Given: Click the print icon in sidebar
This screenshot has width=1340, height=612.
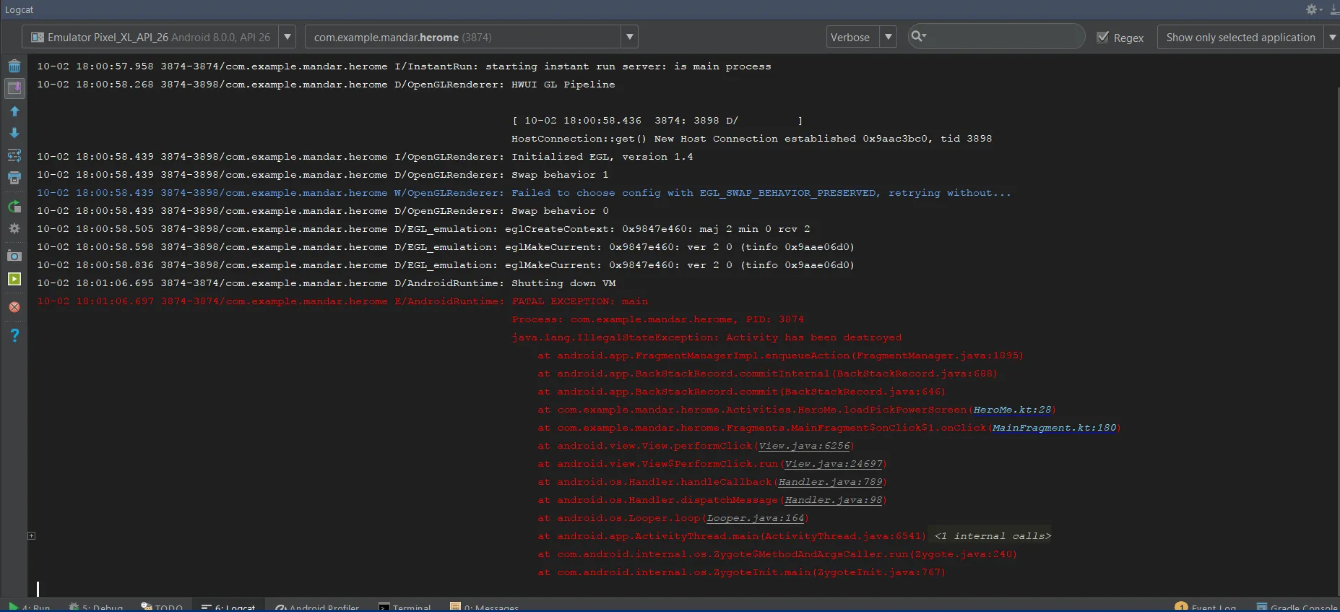Looking at the screenshot, I should [14, 178].
